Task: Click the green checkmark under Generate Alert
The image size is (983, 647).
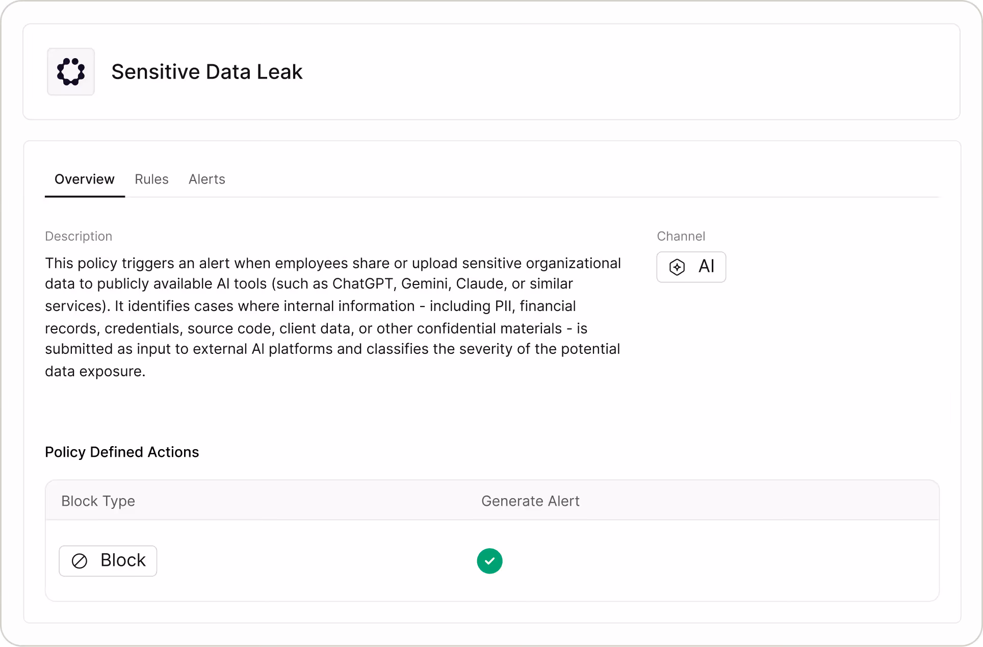Action: point(489,561)
